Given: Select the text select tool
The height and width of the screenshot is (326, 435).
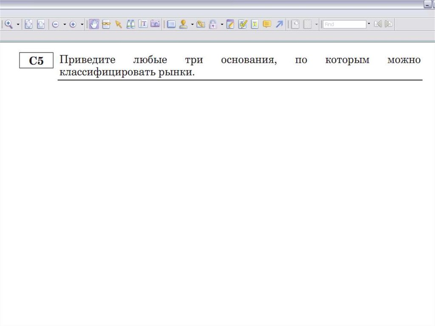Looking at the screenshot, I should (x=143, y=24).
